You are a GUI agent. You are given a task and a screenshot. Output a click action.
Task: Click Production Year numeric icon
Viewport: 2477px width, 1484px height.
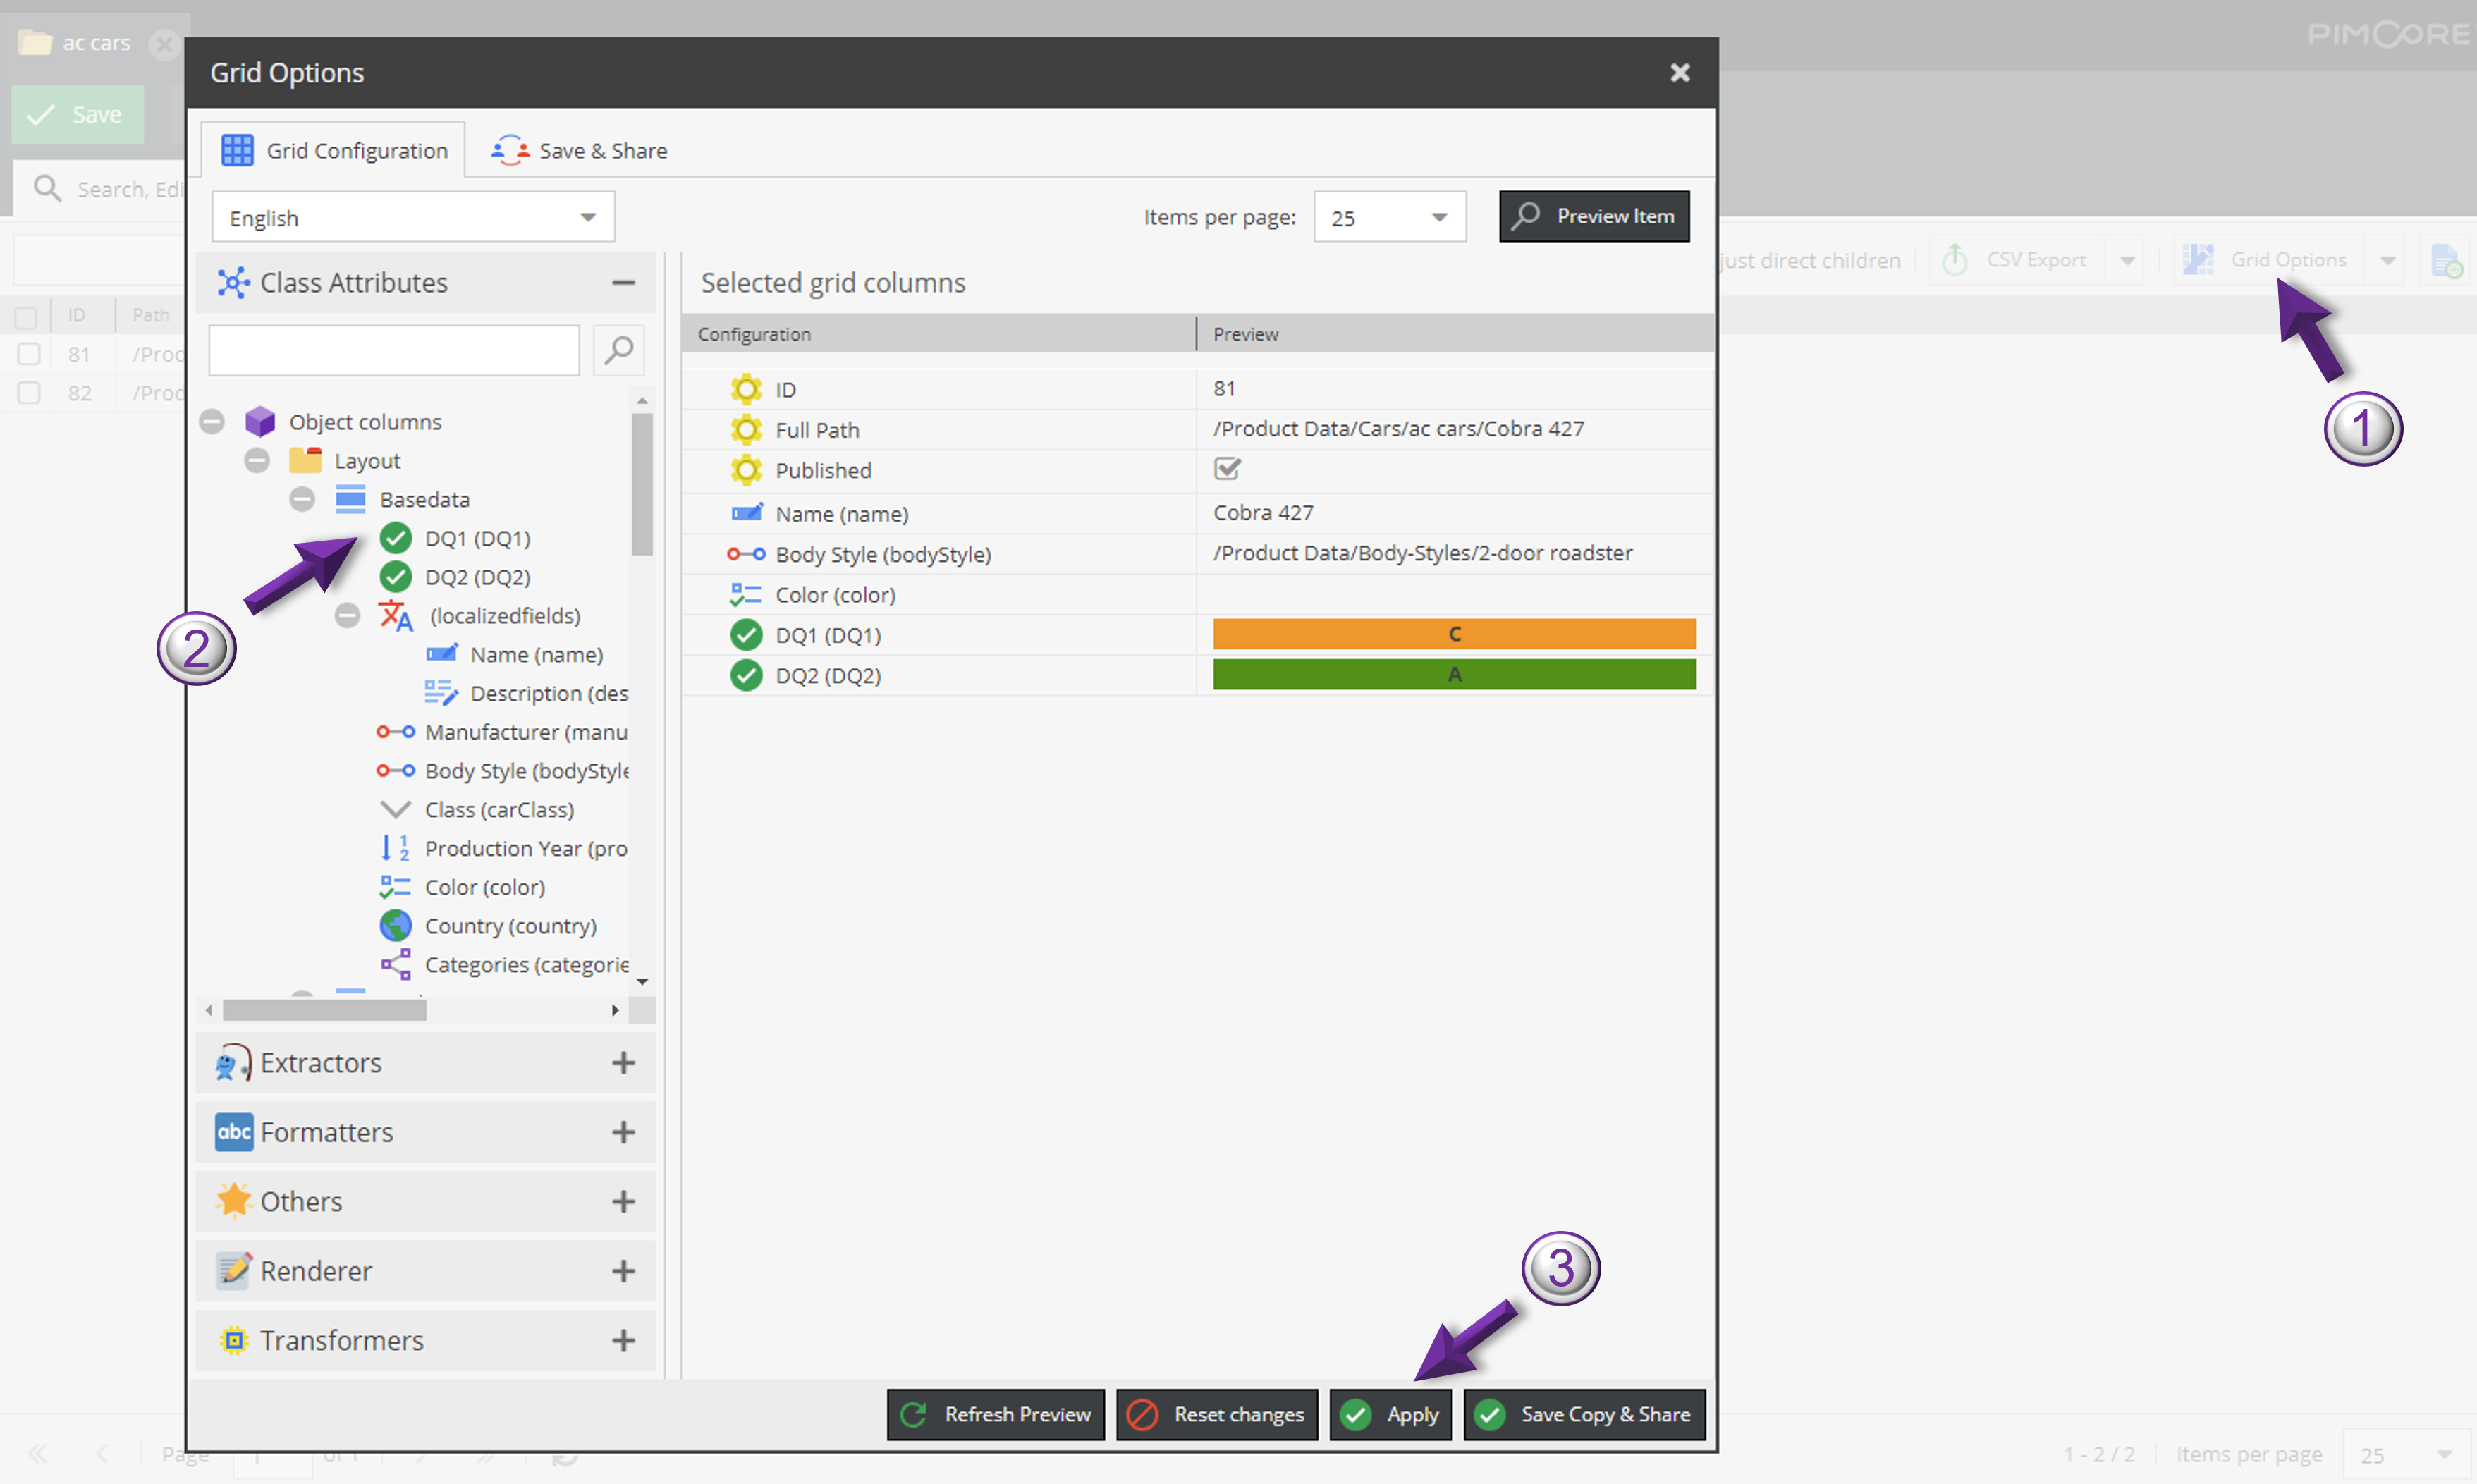click(396, 848)
